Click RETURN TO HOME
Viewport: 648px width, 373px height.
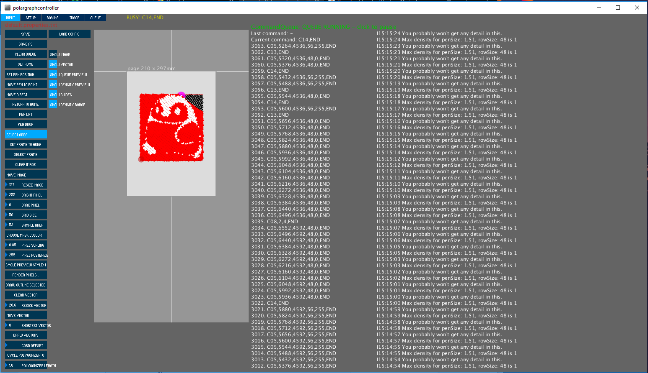(26, 104)
